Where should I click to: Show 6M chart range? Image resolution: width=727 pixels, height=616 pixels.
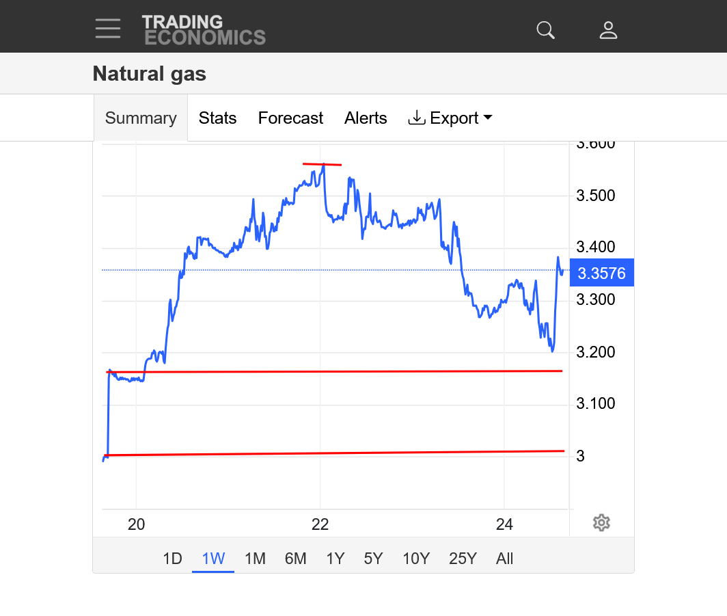[295, 559]
